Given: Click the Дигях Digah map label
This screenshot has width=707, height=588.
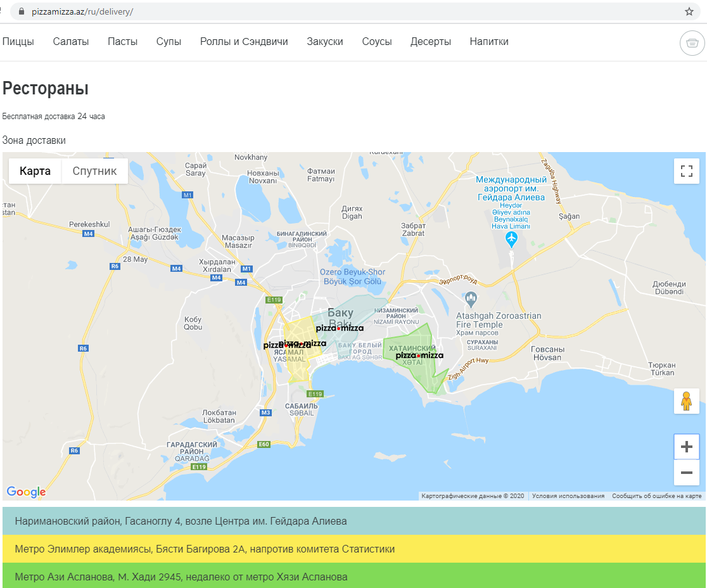Looking at the screenshot, I should pyautogui.click(x=352, y=212).
